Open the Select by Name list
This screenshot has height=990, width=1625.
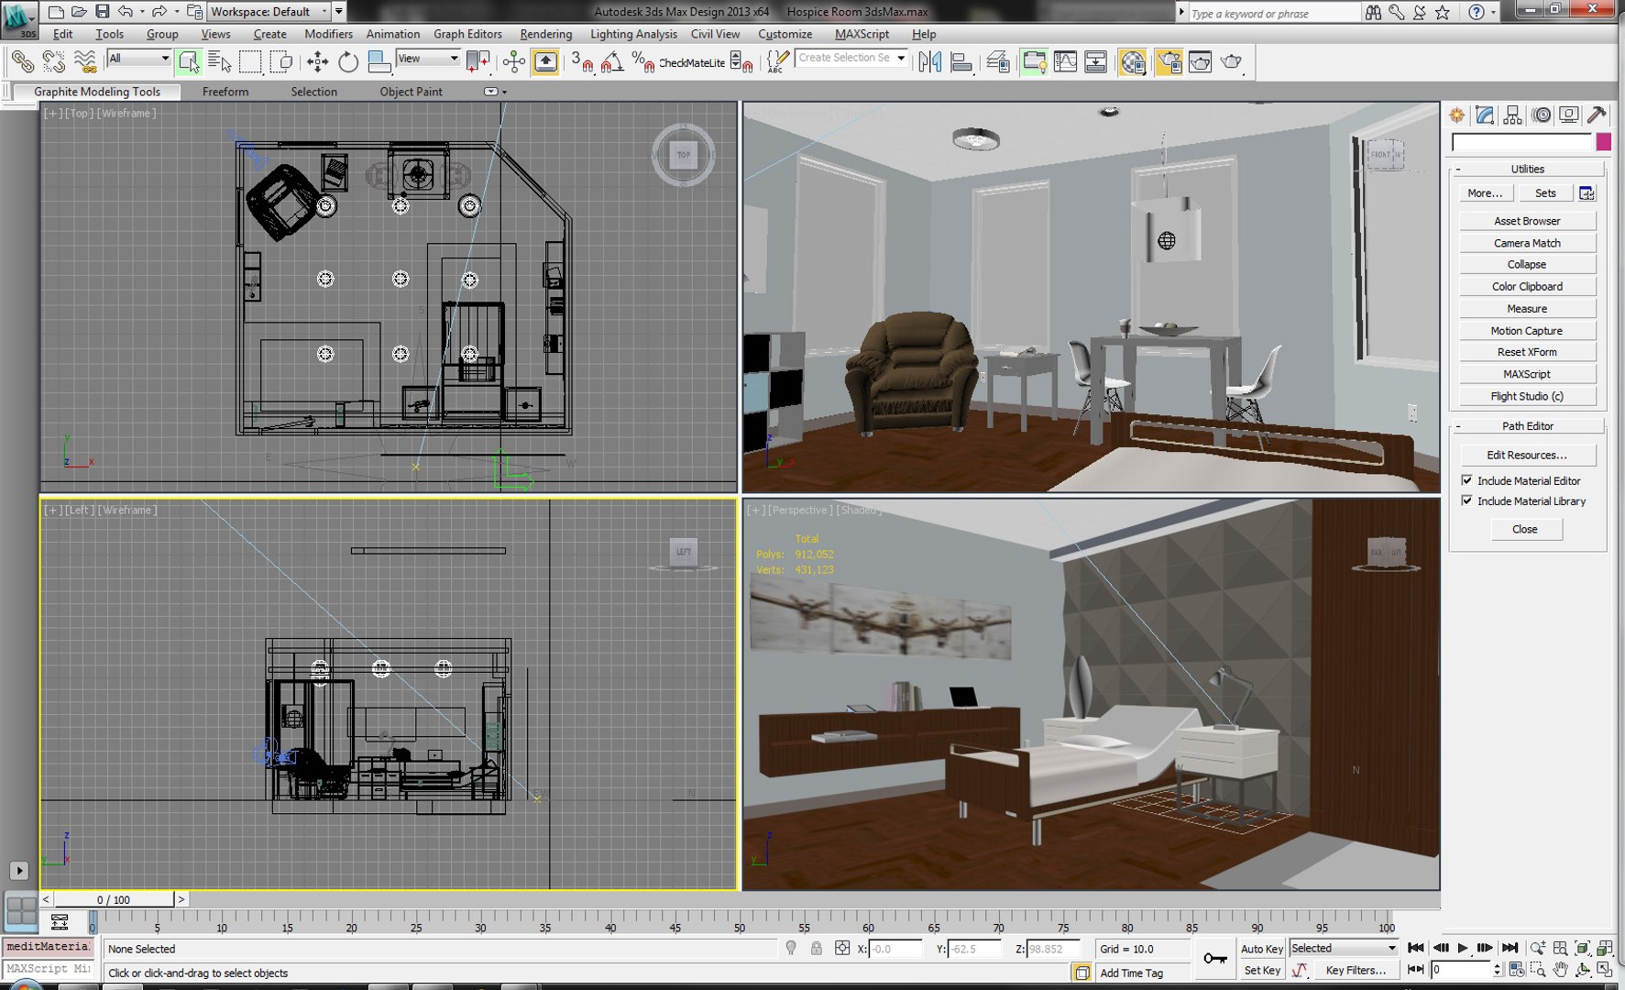pyautogui.click(x=220, y=62)
